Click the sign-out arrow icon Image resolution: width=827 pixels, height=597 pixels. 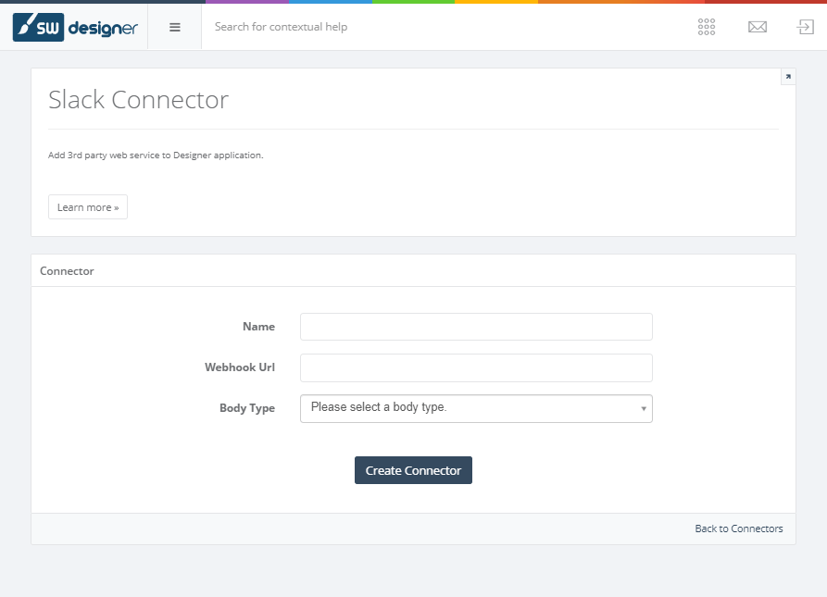tap(805, 27)
